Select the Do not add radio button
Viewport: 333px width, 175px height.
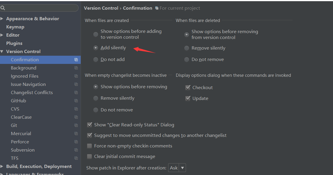(96, 60)
